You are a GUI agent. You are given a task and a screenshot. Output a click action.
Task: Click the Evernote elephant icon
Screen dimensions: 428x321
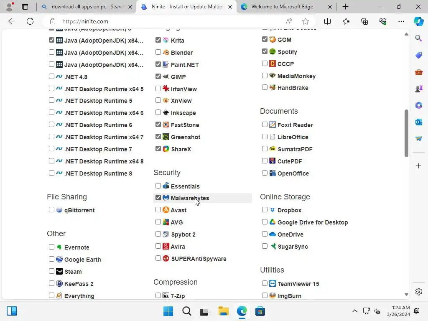click(x=59, y=247)
